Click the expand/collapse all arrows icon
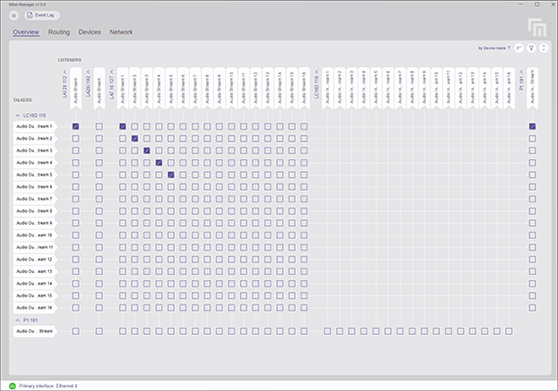 click(x=543, y=48)
